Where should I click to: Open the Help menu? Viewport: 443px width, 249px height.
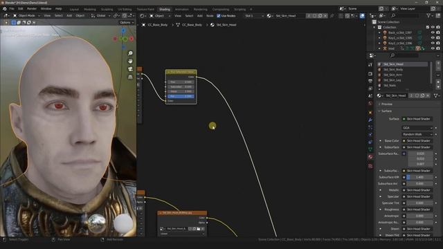pyautogui.click(x=58, y=9)
